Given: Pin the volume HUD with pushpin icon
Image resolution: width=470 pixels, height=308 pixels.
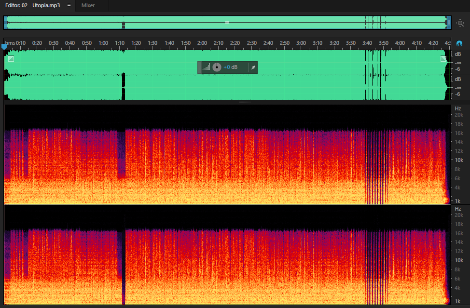Looking at the screenshot, I should tap(253, 67).
